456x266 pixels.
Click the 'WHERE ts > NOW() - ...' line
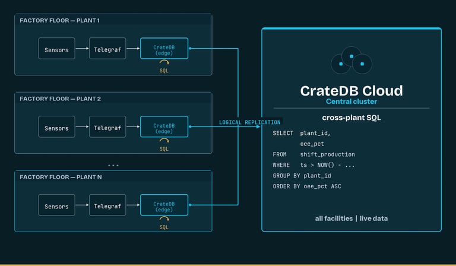click(313, 165)
